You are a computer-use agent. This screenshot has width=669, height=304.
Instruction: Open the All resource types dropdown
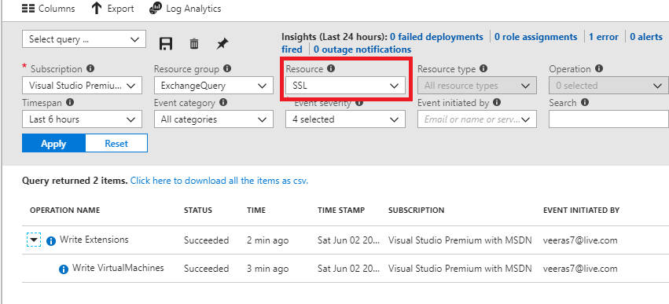click(x=477, y=86)
